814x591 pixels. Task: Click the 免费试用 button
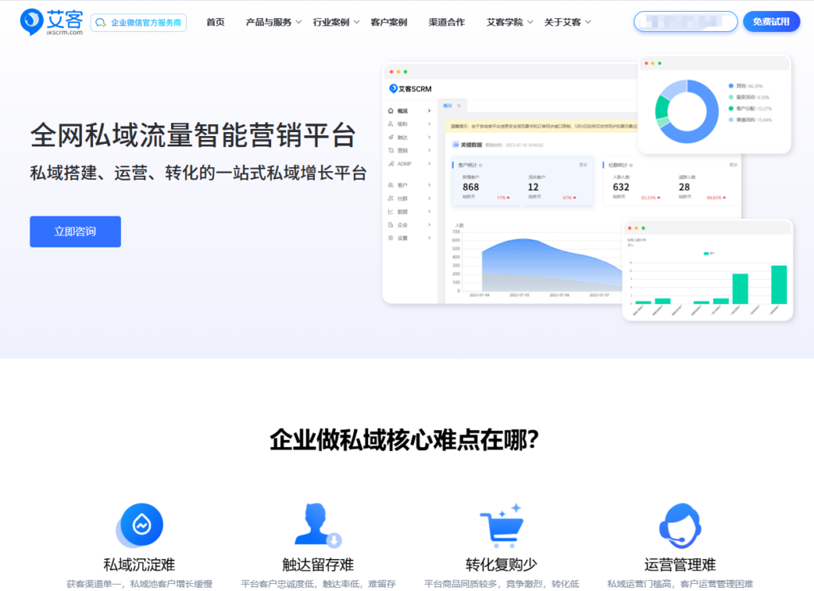coord(771,21)
